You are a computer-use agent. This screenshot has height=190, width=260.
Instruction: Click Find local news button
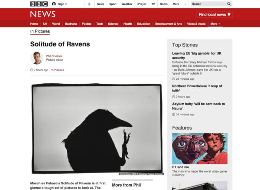point(214,14)
